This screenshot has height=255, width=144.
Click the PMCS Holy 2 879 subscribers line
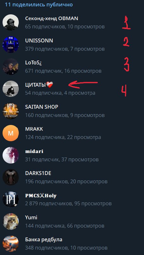(68, 204)
